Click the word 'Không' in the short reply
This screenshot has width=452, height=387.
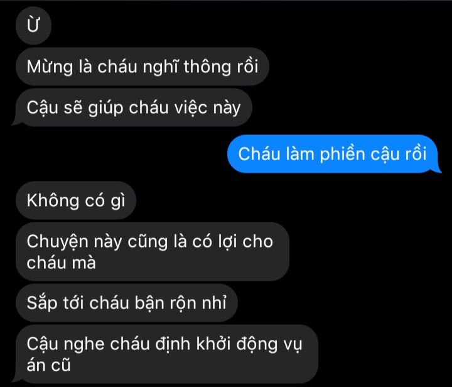(x=53, y=200)
